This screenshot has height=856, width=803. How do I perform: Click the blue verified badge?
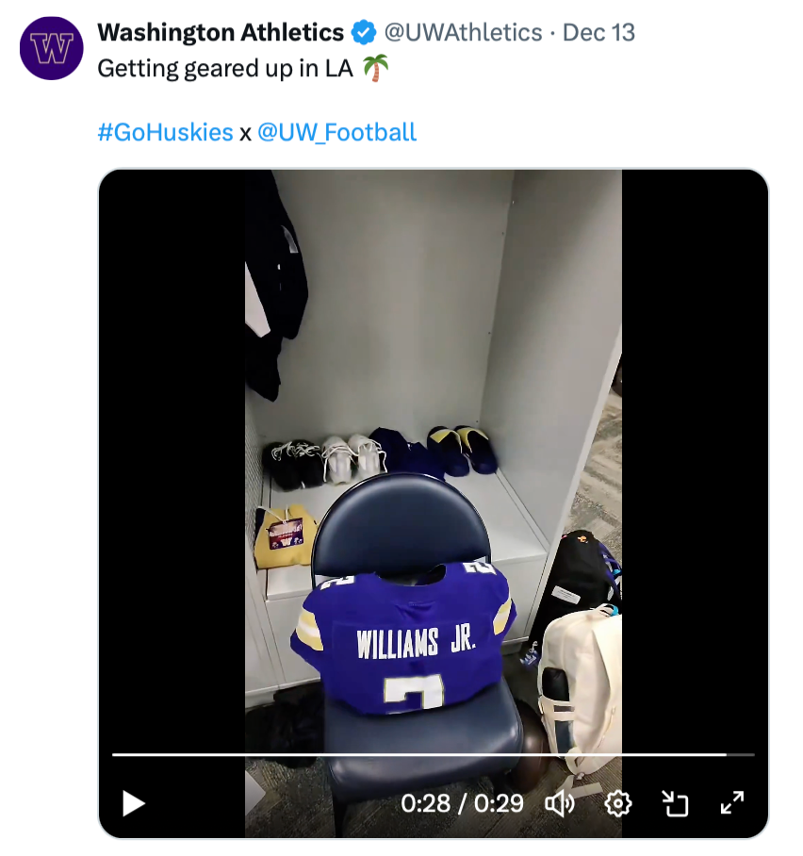363,33
